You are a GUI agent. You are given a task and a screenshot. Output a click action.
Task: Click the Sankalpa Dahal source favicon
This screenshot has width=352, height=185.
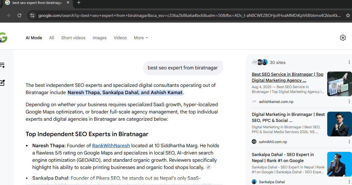pyautogui.click(x=254, y=182)
